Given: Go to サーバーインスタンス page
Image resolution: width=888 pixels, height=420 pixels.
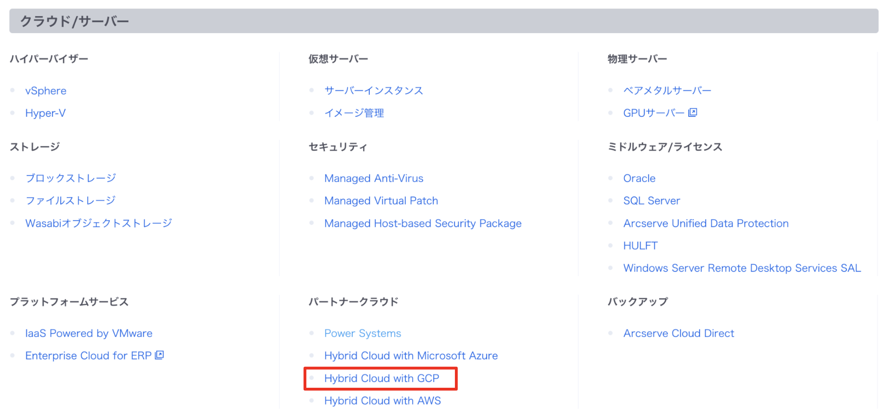Looking at the screenshot, I should pyautogui.click(x=373, y=91).
